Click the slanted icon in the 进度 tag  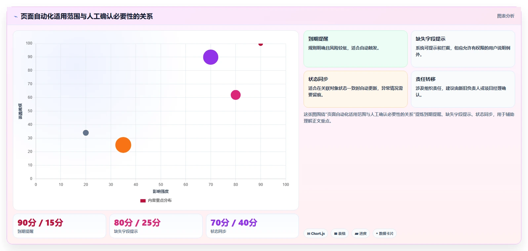pos(356,233)
